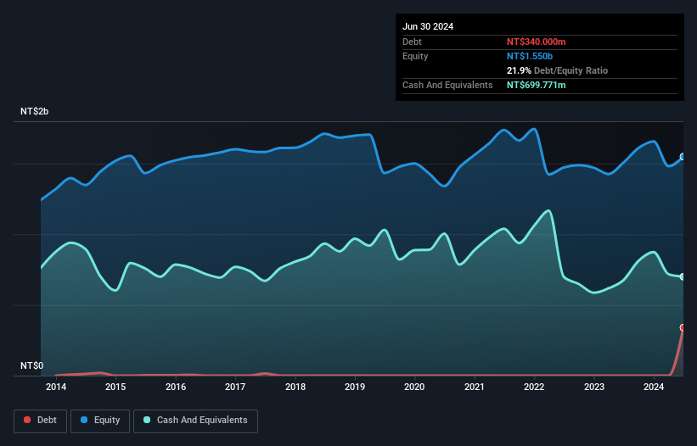The image size is (697, 446).
Task: Toggle Cash And Equivalents legend button
Action: coord(195,421)
